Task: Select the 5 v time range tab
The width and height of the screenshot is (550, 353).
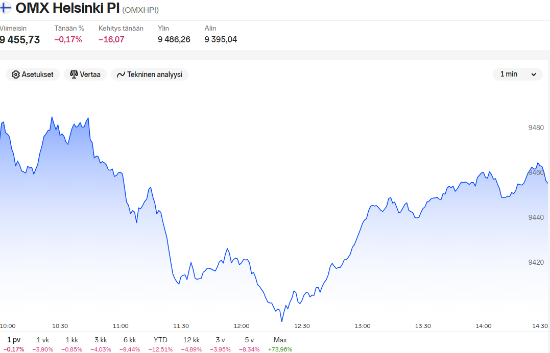Action: pyautogui.click(x=249, y=344)
